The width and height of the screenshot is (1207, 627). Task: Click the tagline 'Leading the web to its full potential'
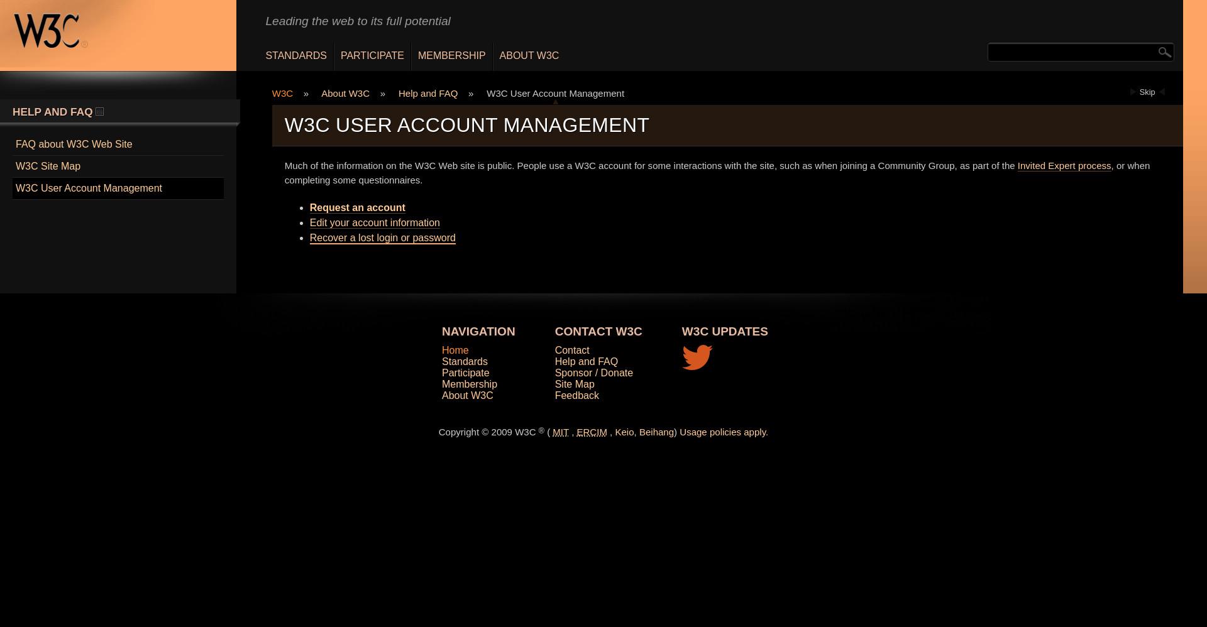pos(358,21)
